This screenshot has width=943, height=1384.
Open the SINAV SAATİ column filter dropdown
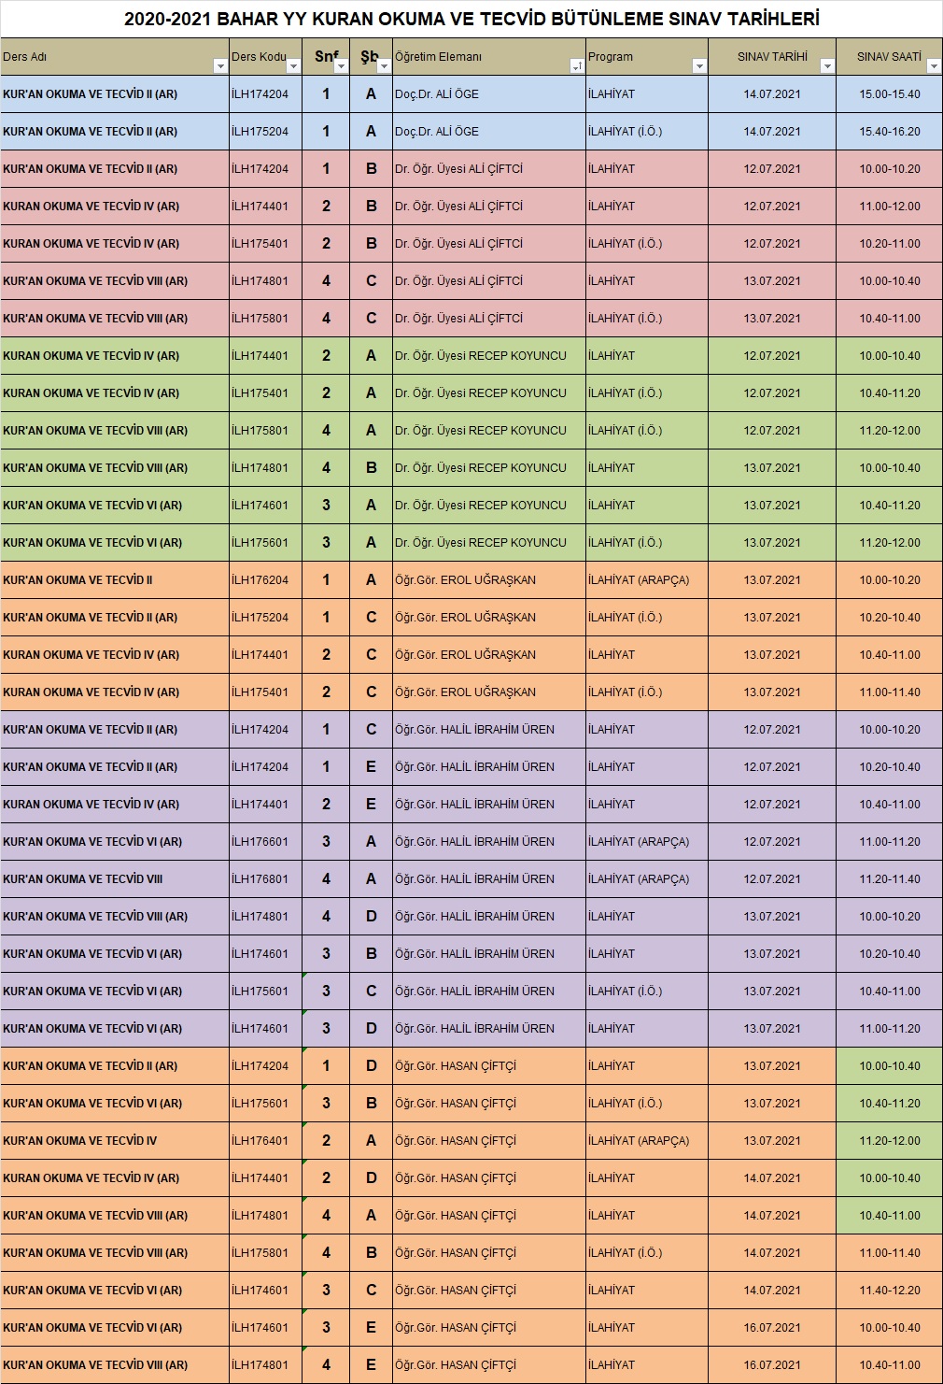pyautogui.click(x=934, y=66)
